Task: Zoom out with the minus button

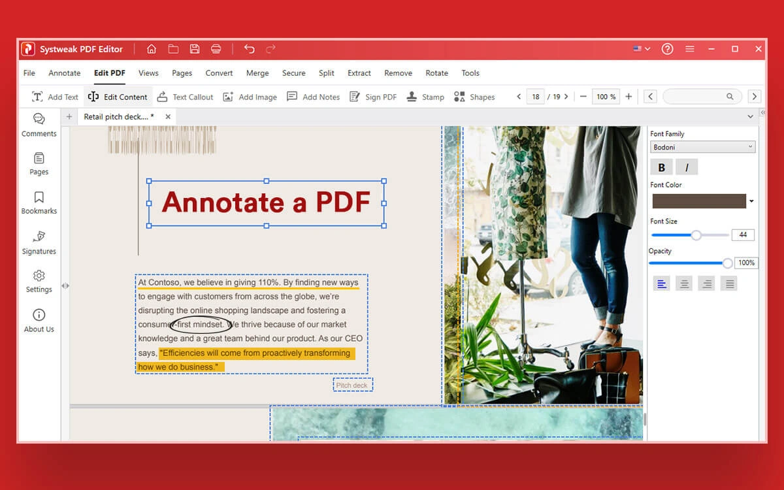Action: click(583, 97)
